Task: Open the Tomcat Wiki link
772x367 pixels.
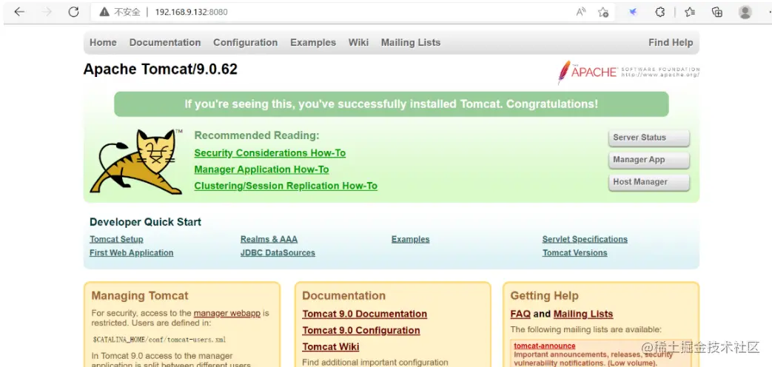Action: pyautogui.click(x=331, y=347)
